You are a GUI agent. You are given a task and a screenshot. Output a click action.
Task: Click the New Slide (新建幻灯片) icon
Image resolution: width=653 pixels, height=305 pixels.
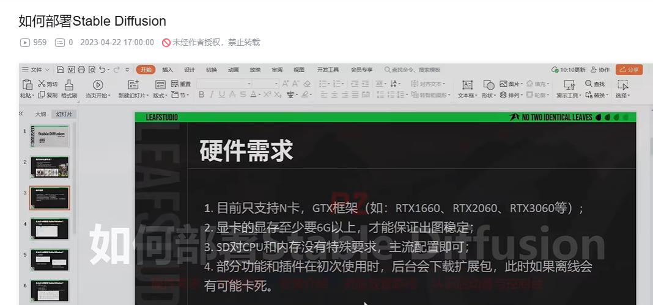133,85
